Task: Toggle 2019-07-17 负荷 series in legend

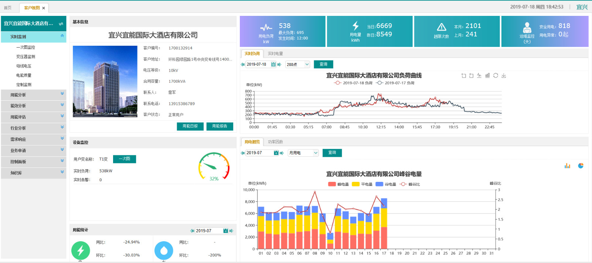Action: pos(395,83)
